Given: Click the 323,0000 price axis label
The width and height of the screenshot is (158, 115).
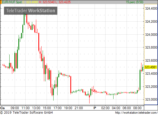Looking at the screenshot, I should pos(151,100).
